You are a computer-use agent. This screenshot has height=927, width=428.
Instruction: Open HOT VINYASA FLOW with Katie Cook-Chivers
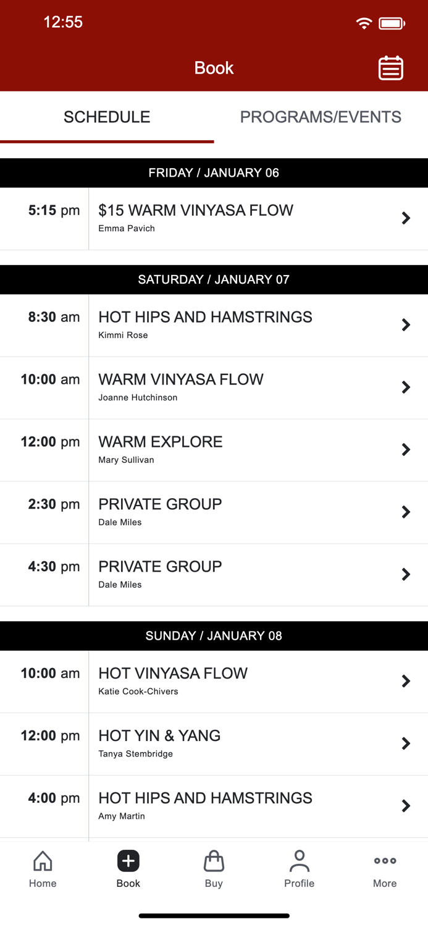click(x=214, y=681)
